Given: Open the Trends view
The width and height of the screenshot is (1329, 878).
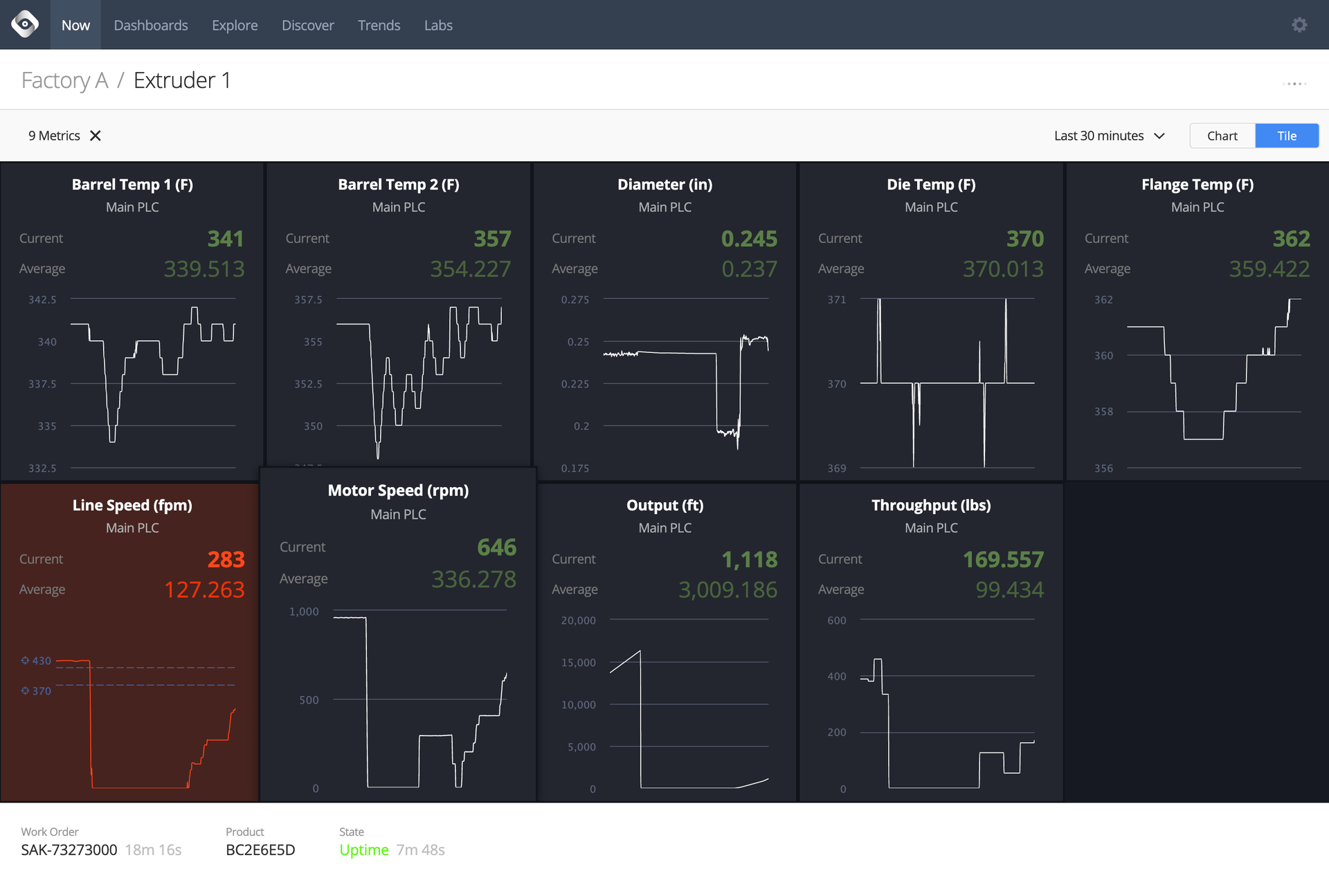Looking at the screenshot, I should click(379, 25).
